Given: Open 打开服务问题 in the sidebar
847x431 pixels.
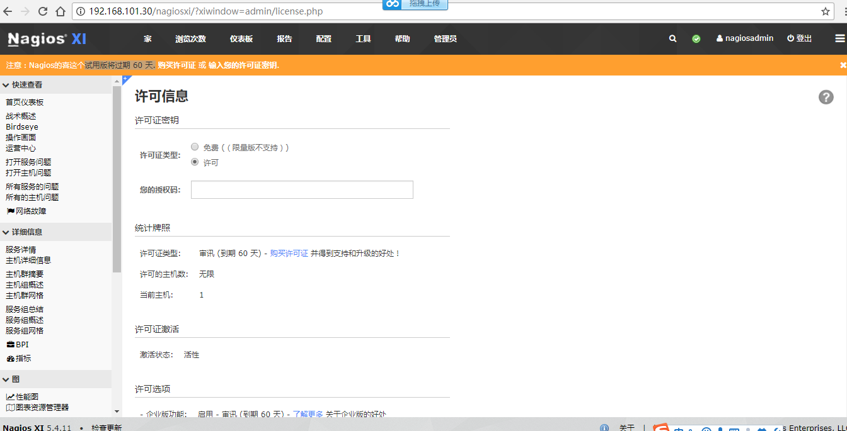Looking at the screenshot, I should click(x=28, y=162).
